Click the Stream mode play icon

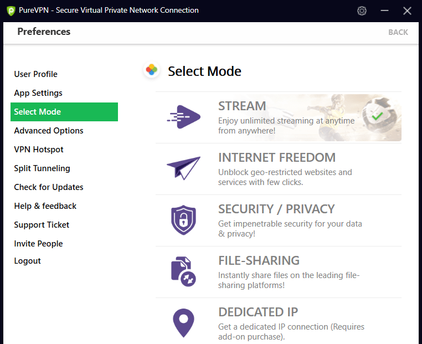[183, 117]
